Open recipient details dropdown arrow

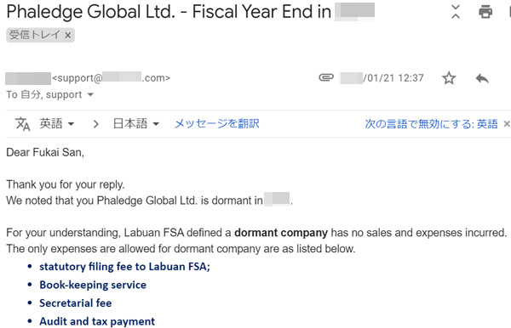pos(90,95)
